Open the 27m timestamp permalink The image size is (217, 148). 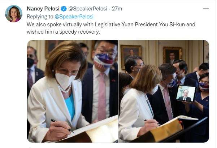point(117,9)
